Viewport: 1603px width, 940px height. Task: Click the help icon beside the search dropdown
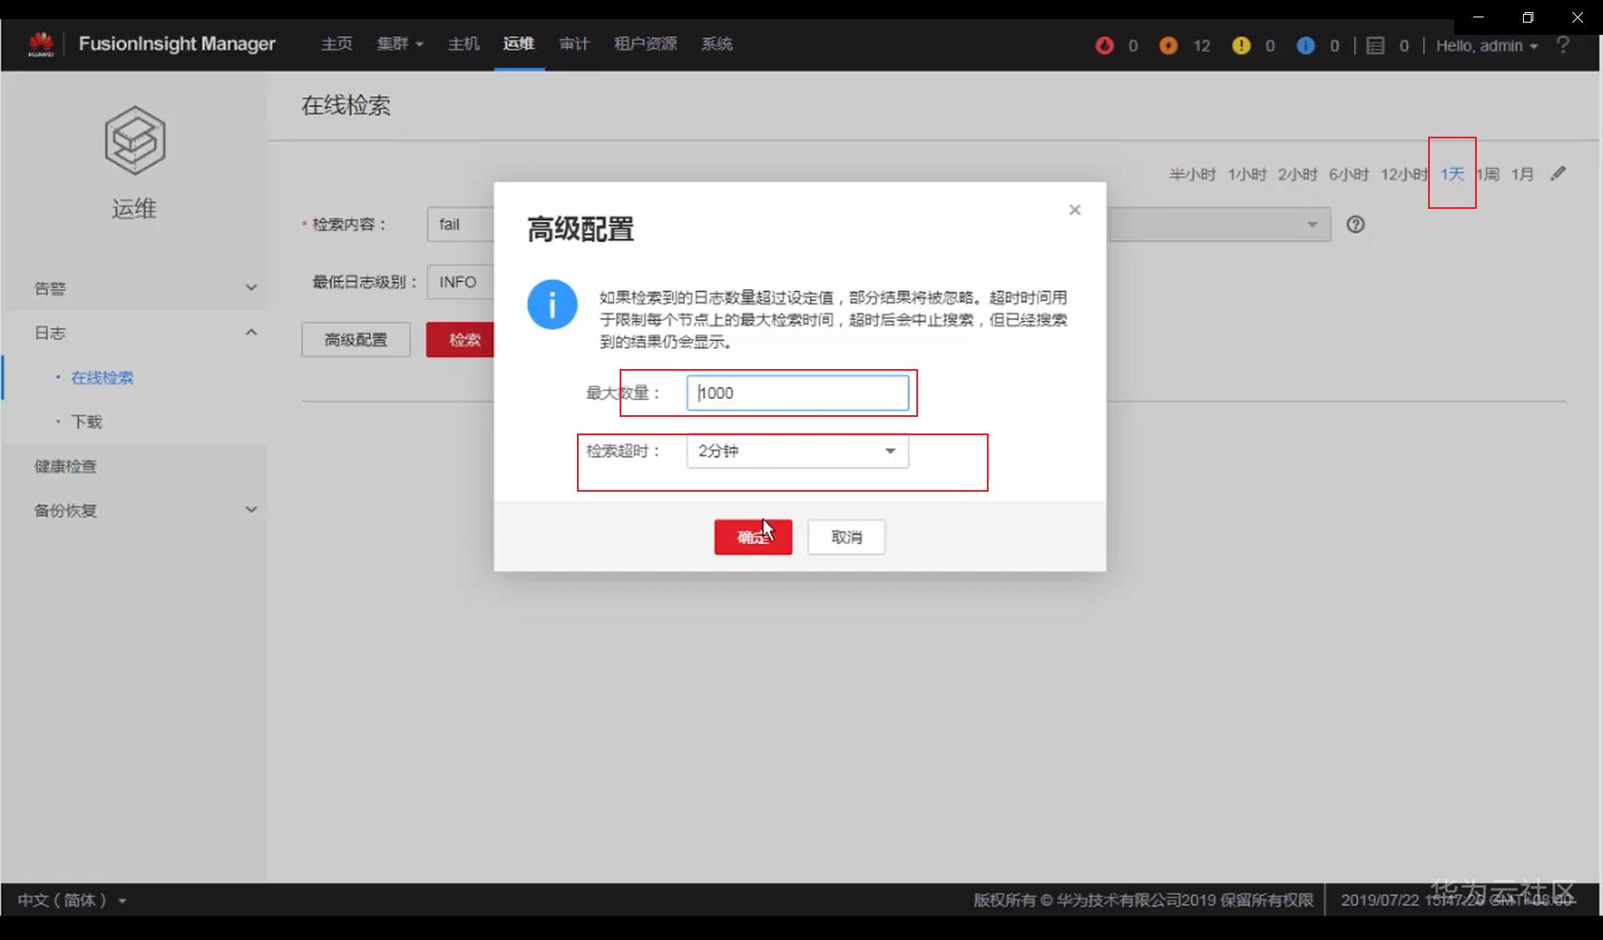1355,225
